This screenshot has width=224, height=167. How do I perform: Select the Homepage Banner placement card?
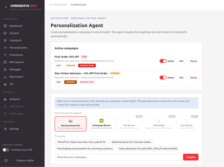pos(102,124)
